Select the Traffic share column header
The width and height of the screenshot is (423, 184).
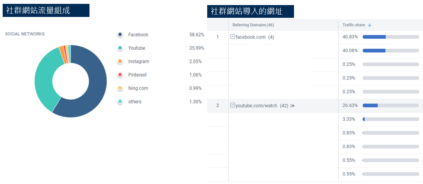click(x=354, y=25)
